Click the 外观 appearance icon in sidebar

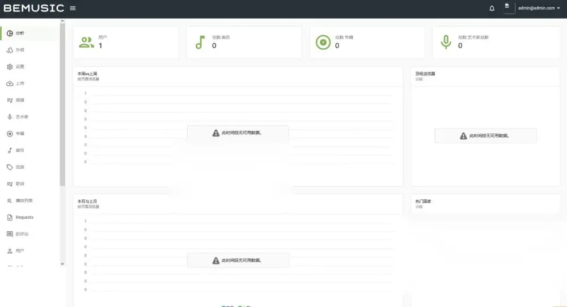pos(10,50)
